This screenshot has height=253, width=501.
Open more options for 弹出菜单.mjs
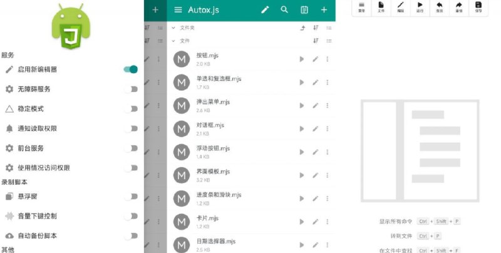point(327,105)
